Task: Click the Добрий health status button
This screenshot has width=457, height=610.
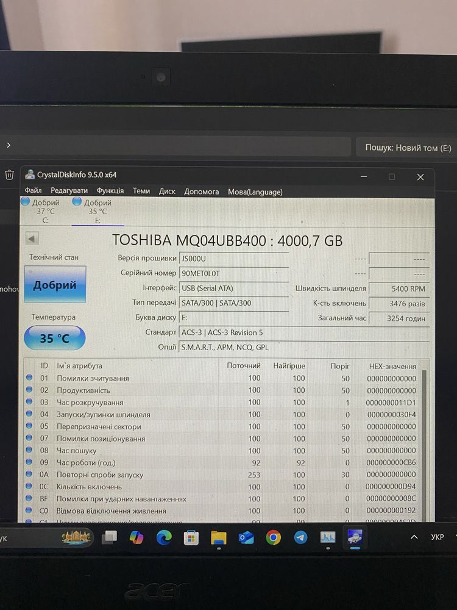Action: coord(55,284)
